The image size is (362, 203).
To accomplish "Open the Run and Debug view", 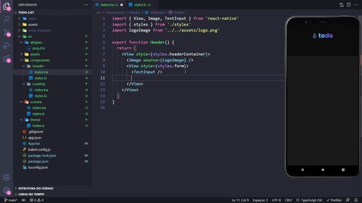I will (6, 45).
